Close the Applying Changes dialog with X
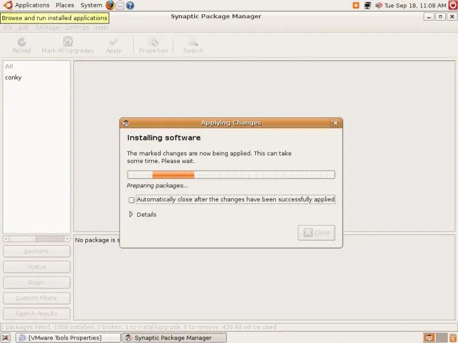Viewport: 458px width, 343px height. 335,123
